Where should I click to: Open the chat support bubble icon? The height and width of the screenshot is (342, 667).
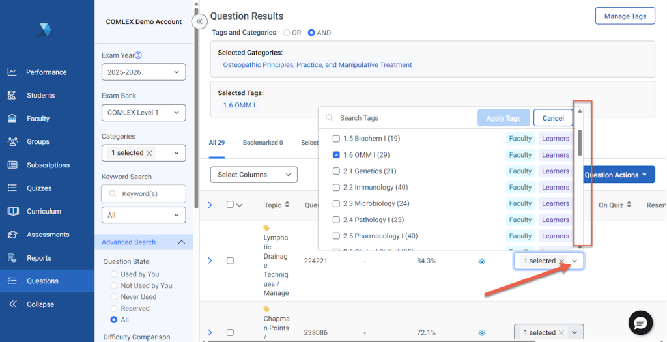[640, 323]
